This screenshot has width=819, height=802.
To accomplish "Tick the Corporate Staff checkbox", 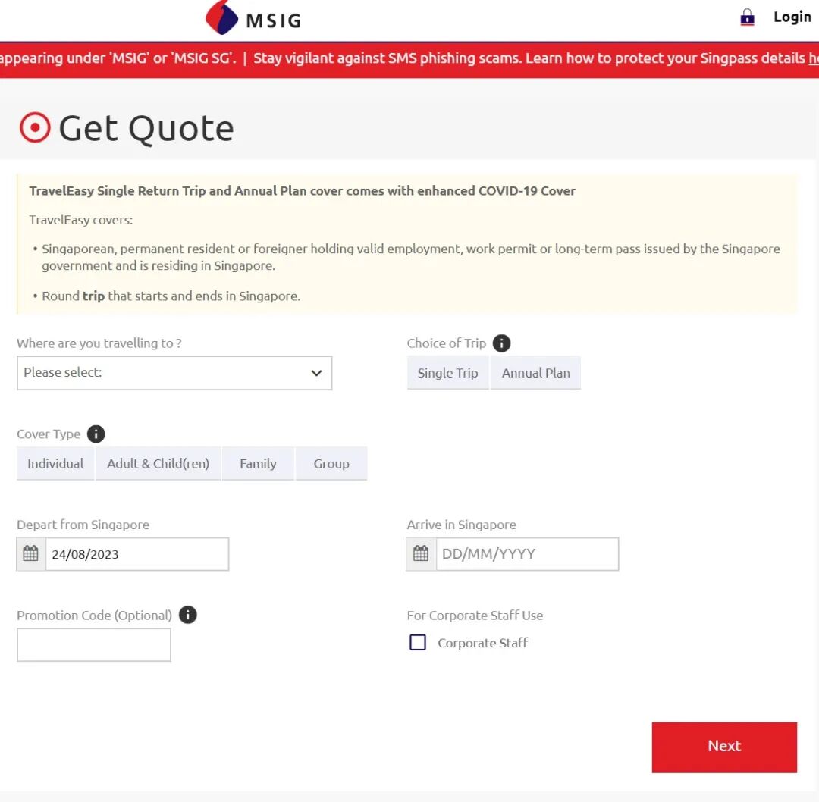I will pyautogui.click(x=418, y=642).
